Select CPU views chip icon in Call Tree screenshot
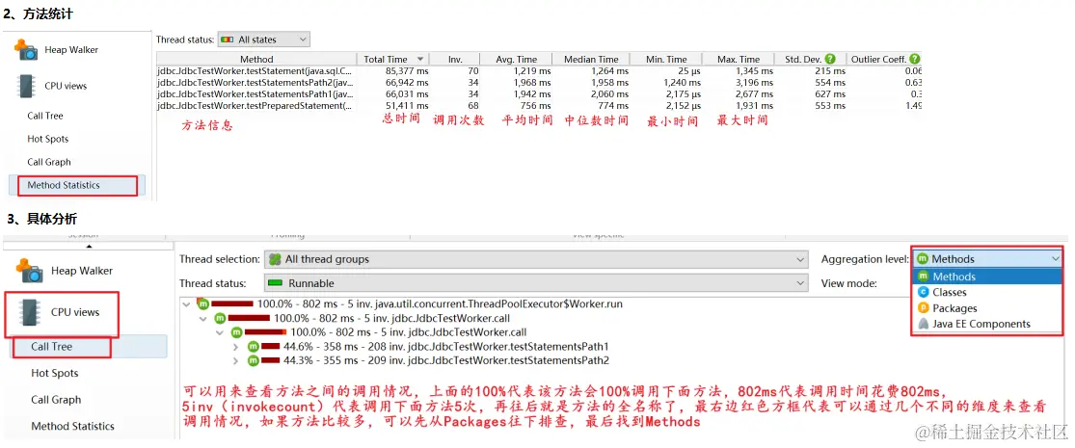 [30, 312]
